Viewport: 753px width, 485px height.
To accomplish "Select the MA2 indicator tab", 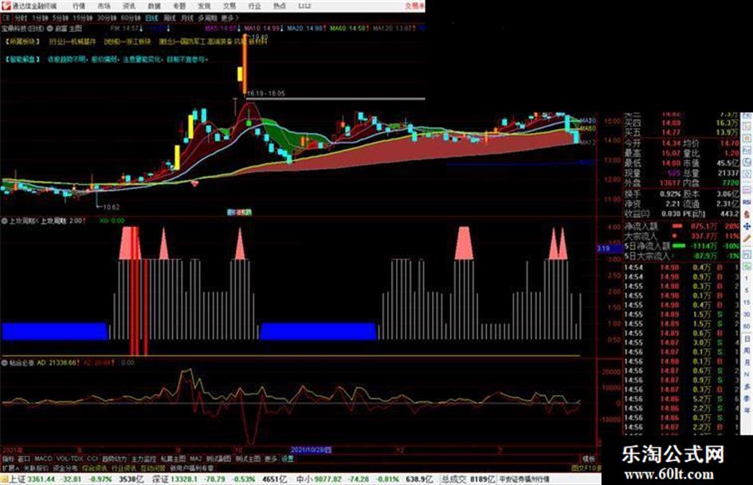I will coord(195,459).
